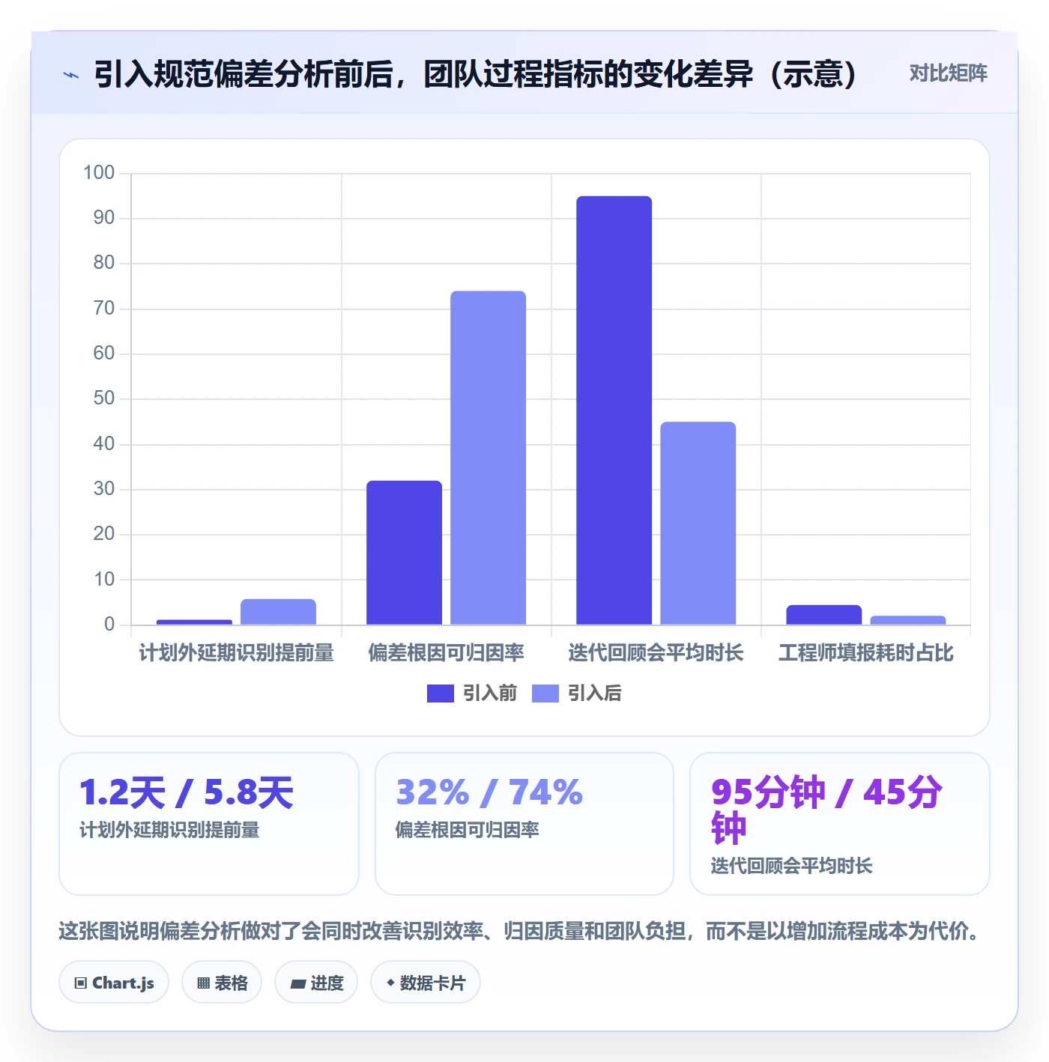Click the card caption 计划外延期识别提前量
Screen dimensions: 1049x1062
(169, 830)
